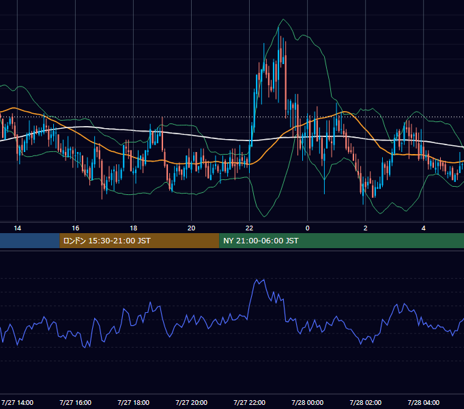Click the 7/28 02:00 timestamp label
This screenshot has height=409, width=464.
coord(366,402)
